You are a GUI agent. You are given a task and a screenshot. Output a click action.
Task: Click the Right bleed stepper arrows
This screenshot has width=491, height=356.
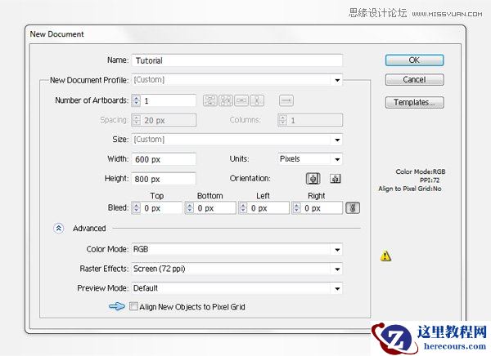(x=296, y=208)
